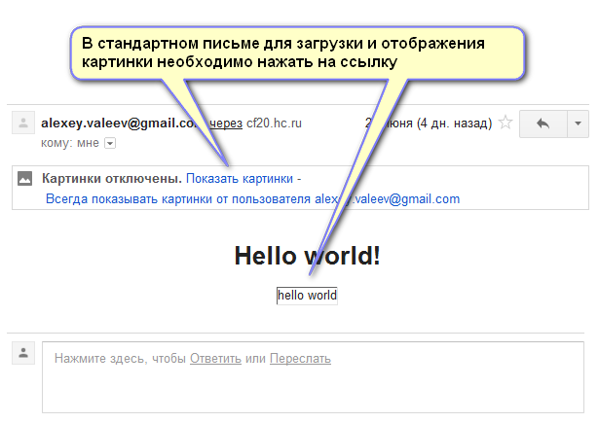Click the "Hello world!" heading
The height and width of the screenshot is (423, 599).
(307, 255)
